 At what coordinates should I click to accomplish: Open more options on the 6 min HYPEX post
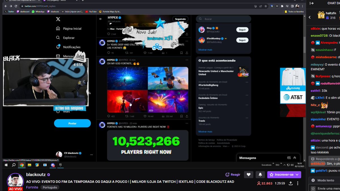click(x=186, y=60)
